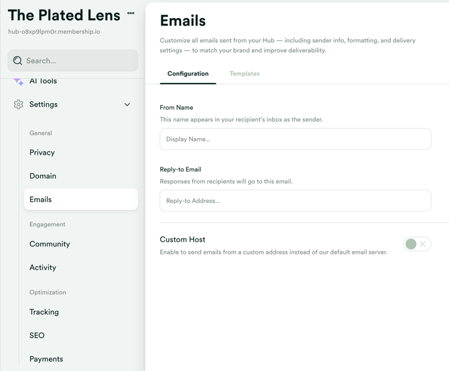This screenshot has width=449, height=371.
Task: Go to Payments settings
Action: coord(46,359)
